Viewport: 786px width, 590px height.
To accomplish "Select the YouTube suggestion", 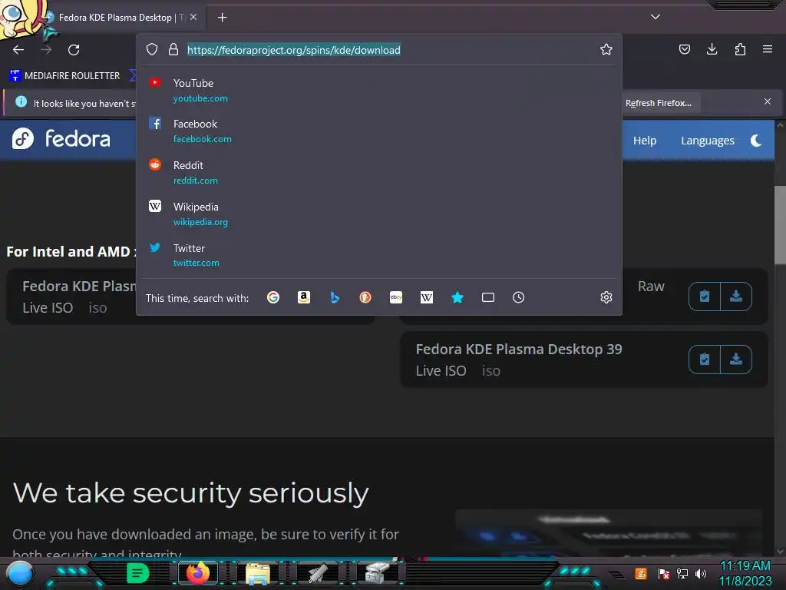I will (x=379, y=91).
